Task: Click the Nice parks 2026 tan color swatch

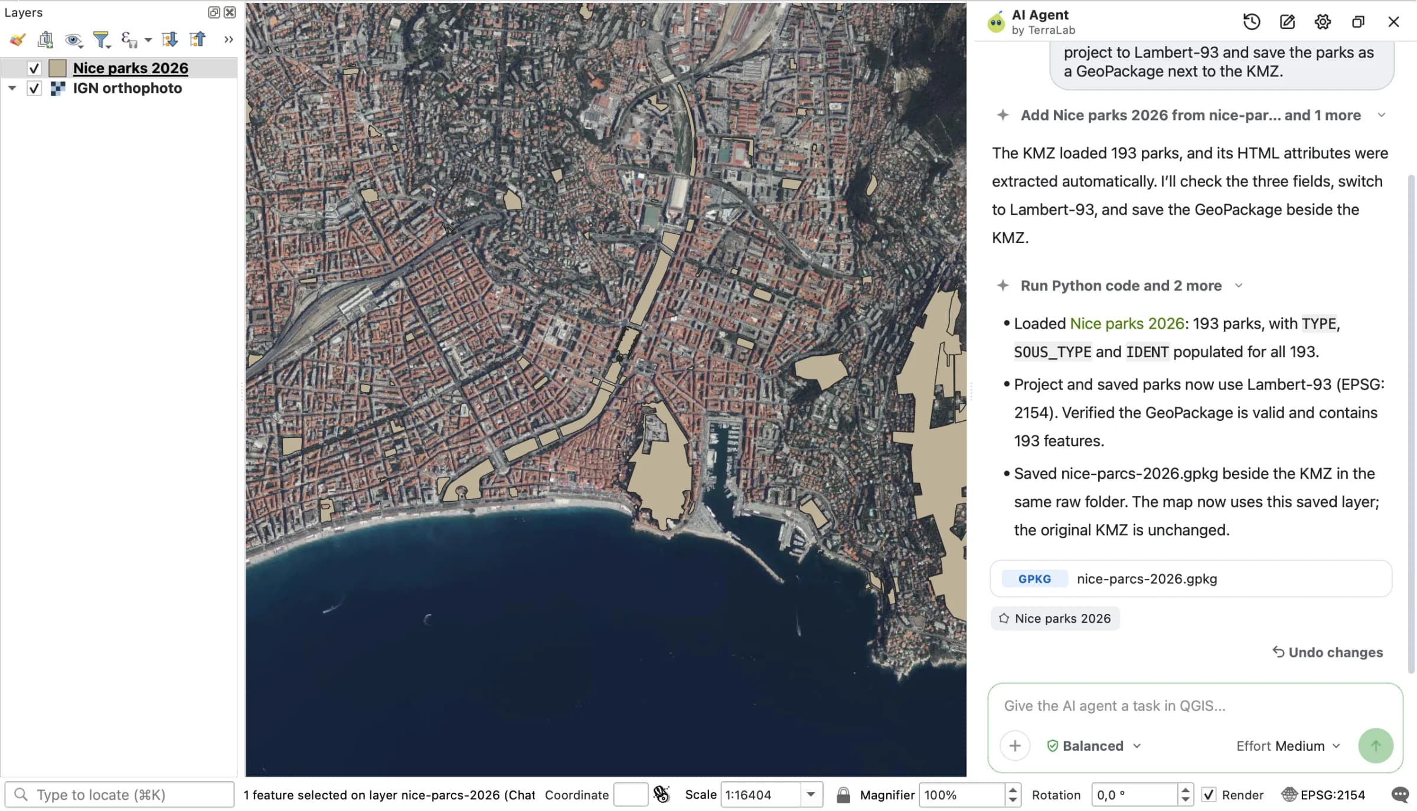Action: (57, 68)
